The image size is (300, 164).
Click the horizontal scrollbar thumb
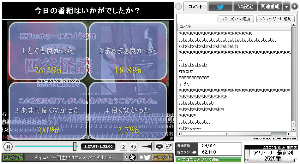(x=226, y=134)
